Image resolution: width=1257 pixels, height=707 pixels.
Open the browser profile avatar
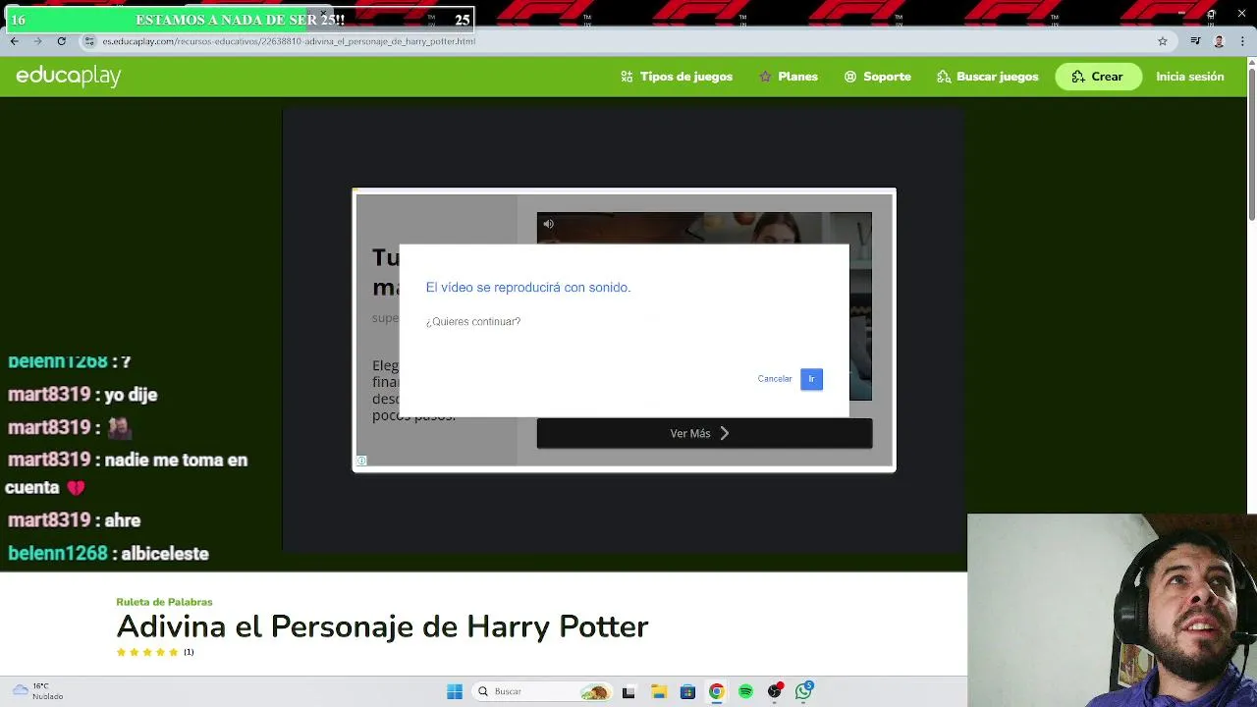point(1219,41)
